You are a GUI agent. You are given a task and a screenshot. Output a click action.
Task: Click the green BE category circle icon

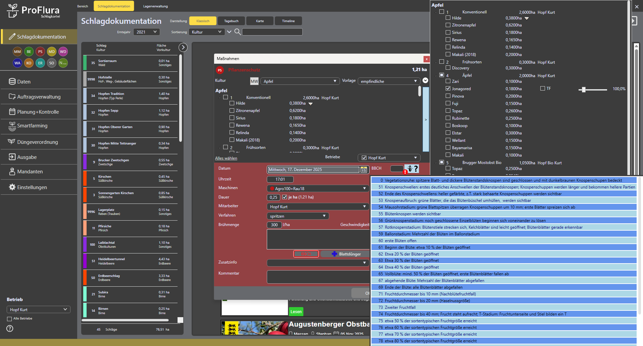pyautogui.click(x=29, y=52)
